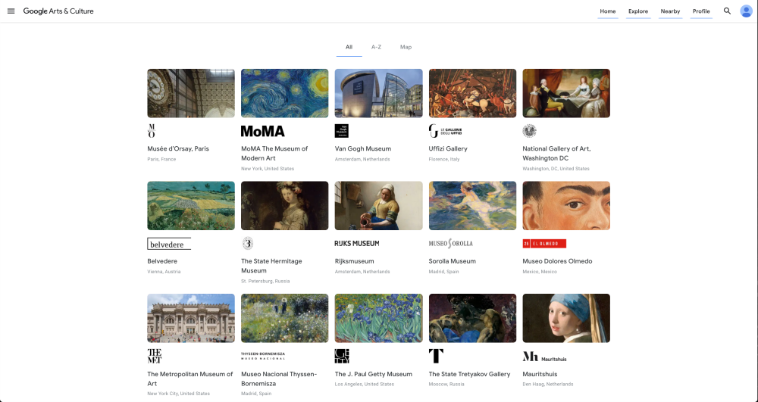Open the Girl with Pearl Earring thumbnail
This screenshot has height=402, width=758.
tap(566, 318)
